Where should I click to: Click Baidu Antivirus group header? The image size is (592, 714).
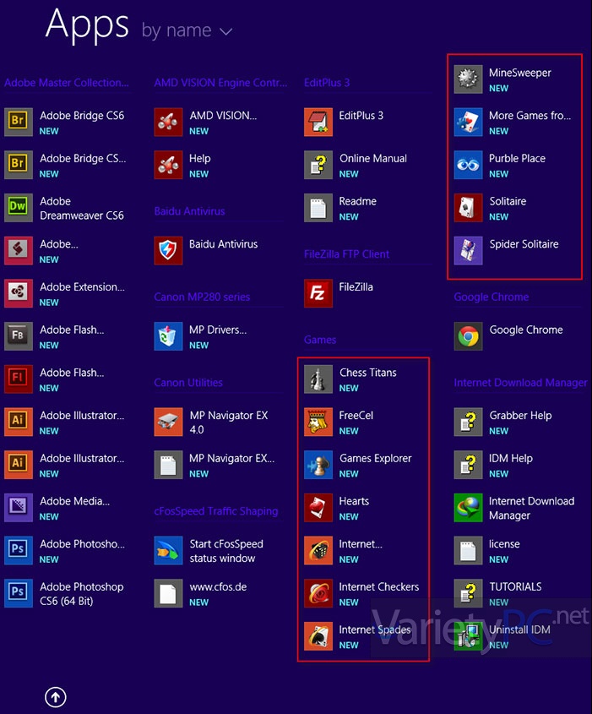coord(189,211)
